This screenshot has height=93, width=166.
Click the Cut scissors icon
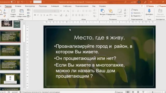tap(5, 10)
